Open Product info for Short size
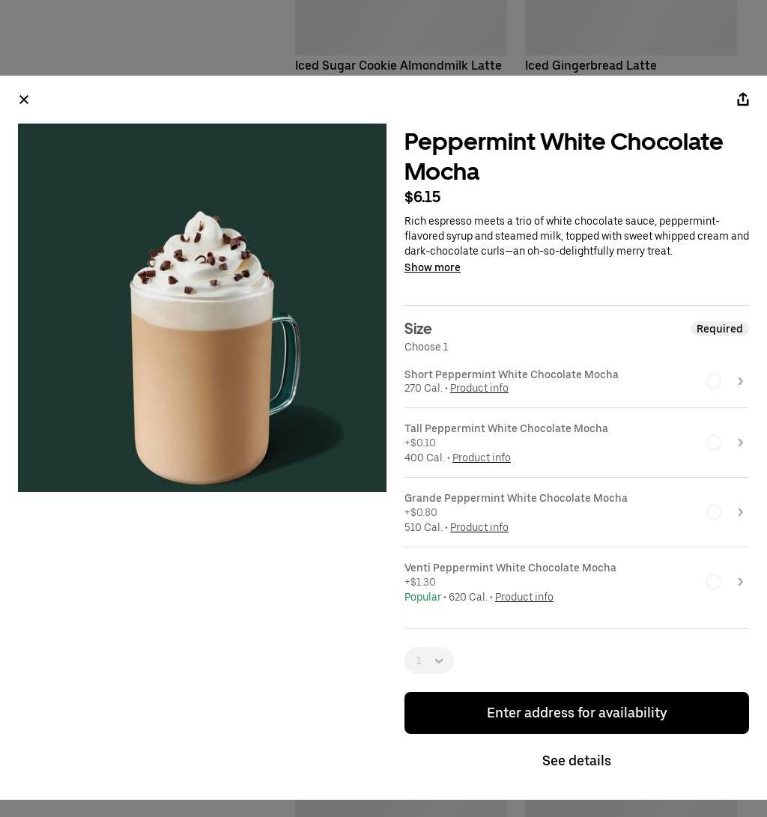The image size is (767, 817). (x=479, y=388)
